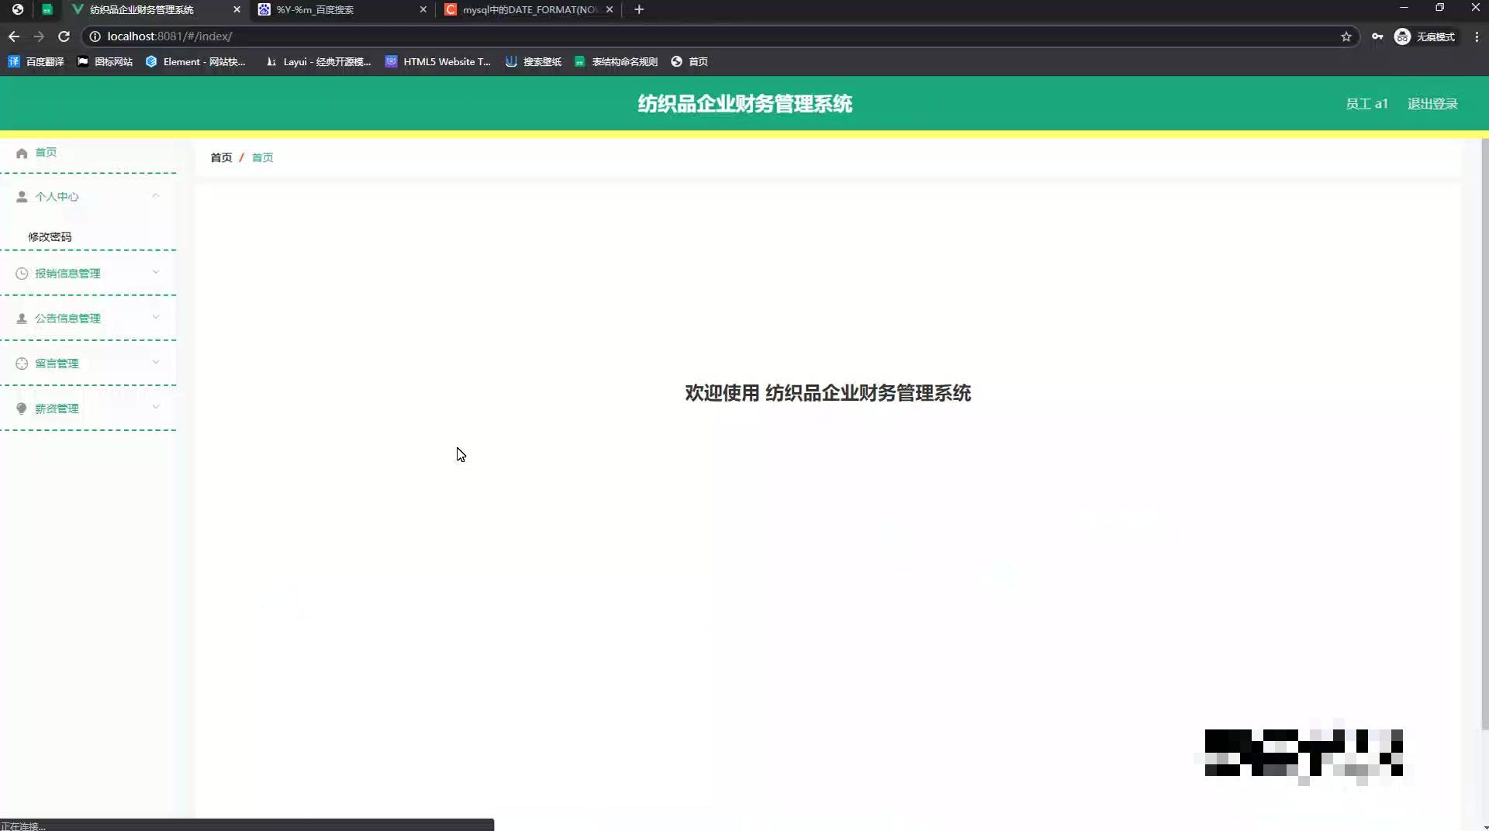Open a new browser tab with plus button
This screenshot has height=831, width=1489.
[638, 9]
